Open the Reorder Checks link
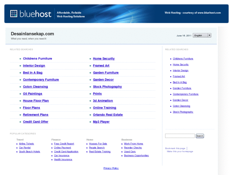The width and height of the screenshot is (233, 175). coord(133,148)
